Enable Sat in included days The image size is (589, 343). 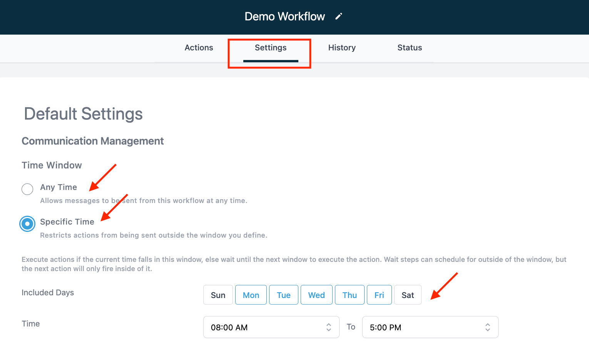[x=408, y=295]
